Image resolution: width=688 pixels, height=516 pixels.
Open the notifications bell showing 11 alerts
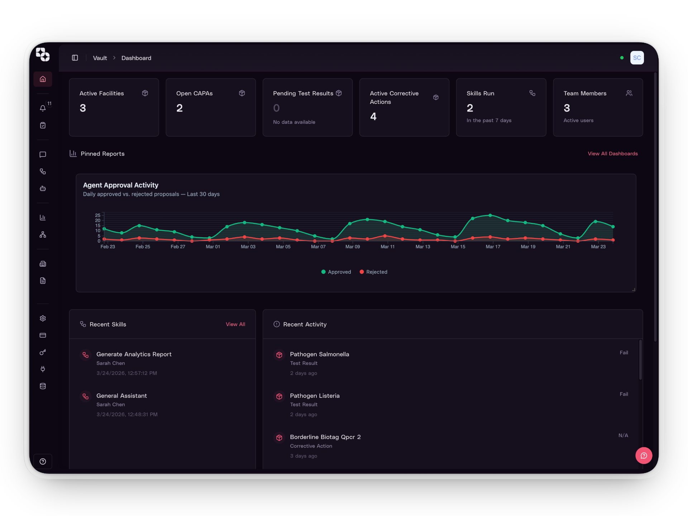click(x=43, y=108)
